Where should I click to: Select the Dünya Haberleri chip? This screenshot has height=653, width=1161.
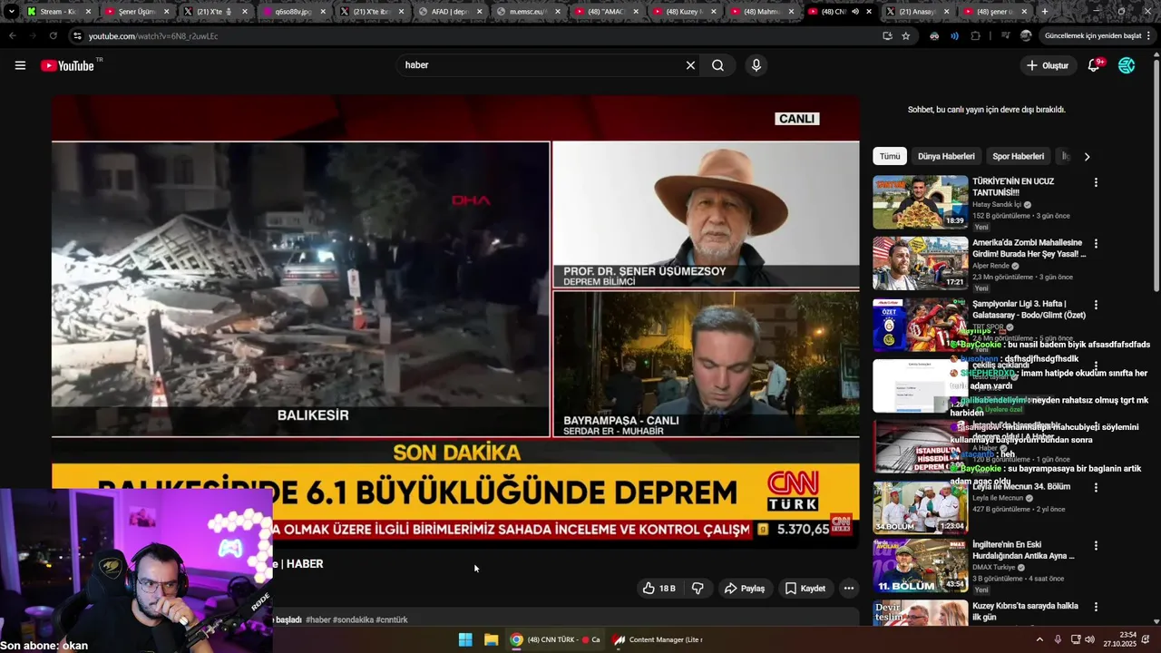(x=946, y=156)
